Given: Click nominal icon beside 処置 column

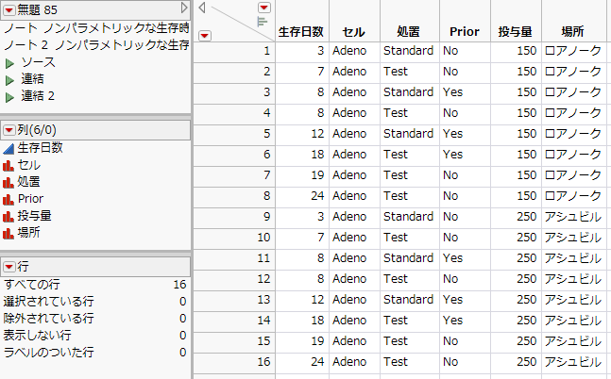Looking at the screenshot, I should pos(8,182).
